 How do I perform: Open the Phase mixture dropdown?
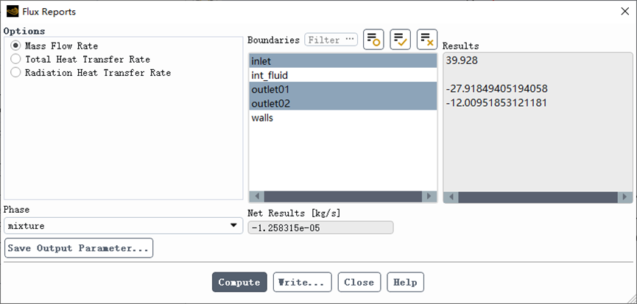point(124,226)
